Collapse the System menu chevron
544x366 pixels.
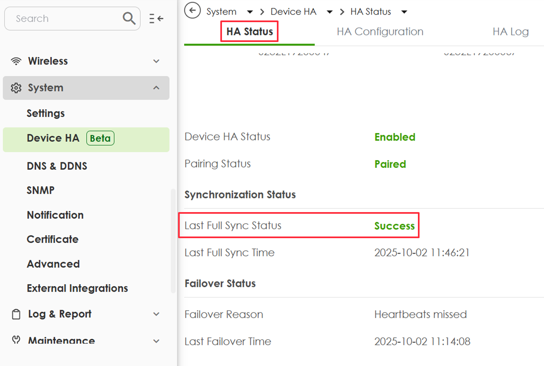[x=156, y=88]
